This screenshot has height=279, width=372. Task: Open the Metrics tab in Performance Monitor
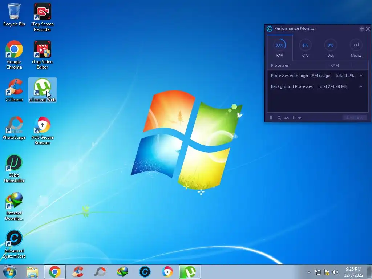tap(356, 48)
